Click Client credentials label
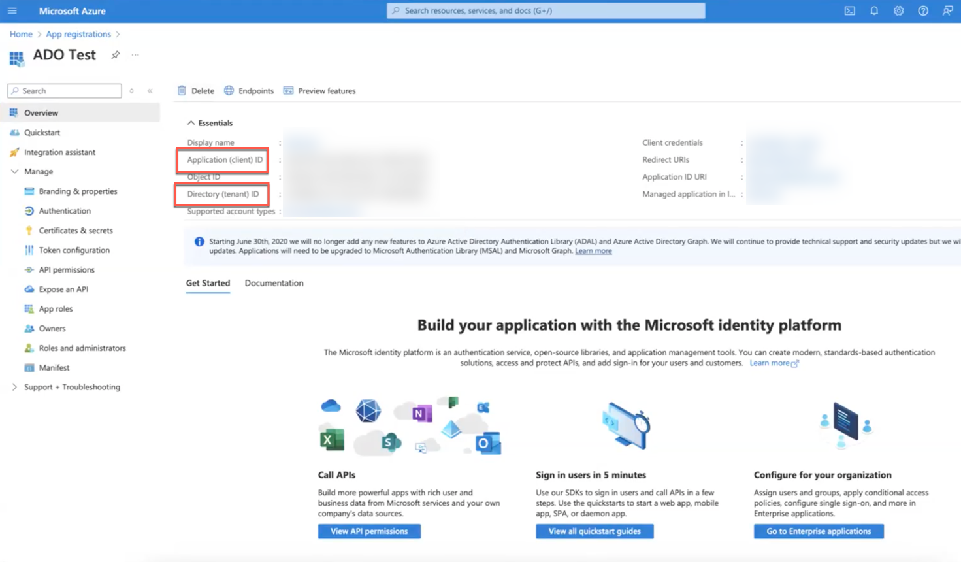The width and height of the screenshot is (961, 562). [x=672, y=142]
